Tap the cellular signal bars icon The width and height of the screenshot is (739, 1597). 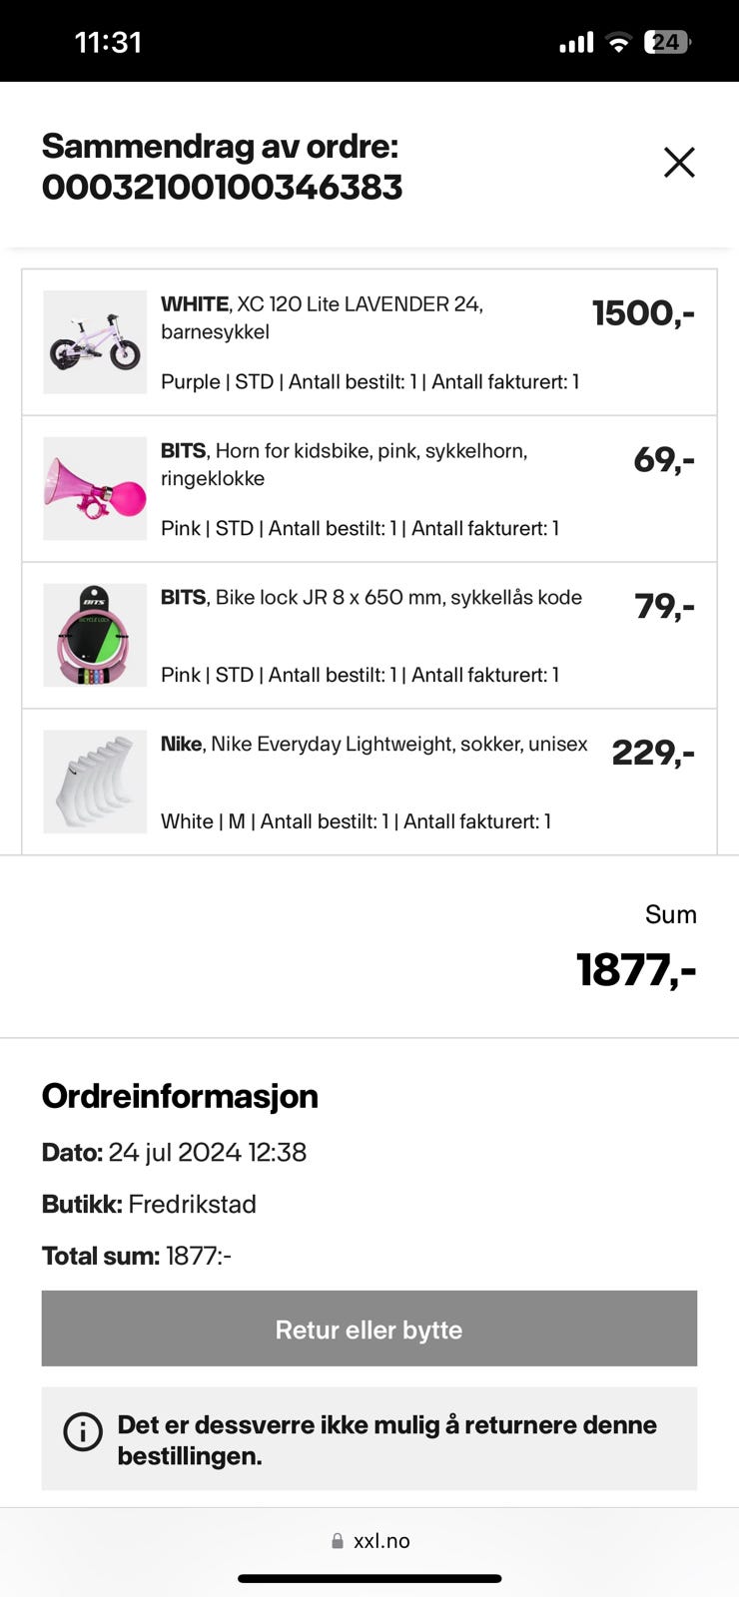pos(576,42)
